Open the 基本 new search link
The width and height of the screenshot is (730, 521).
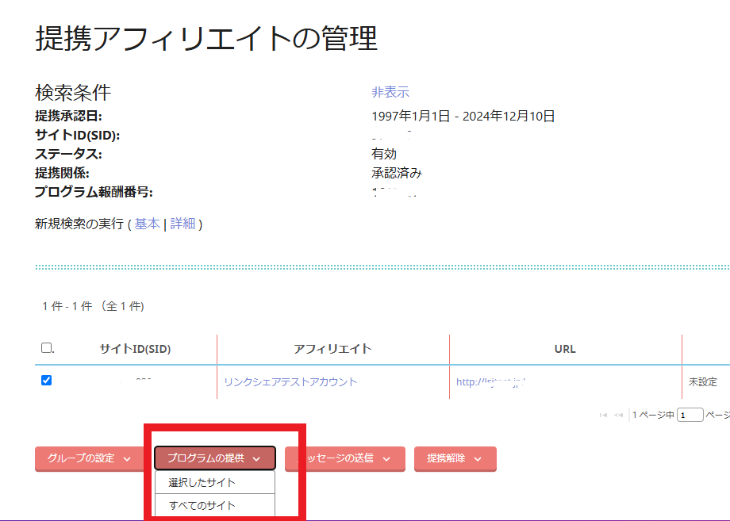click(147, 224)
